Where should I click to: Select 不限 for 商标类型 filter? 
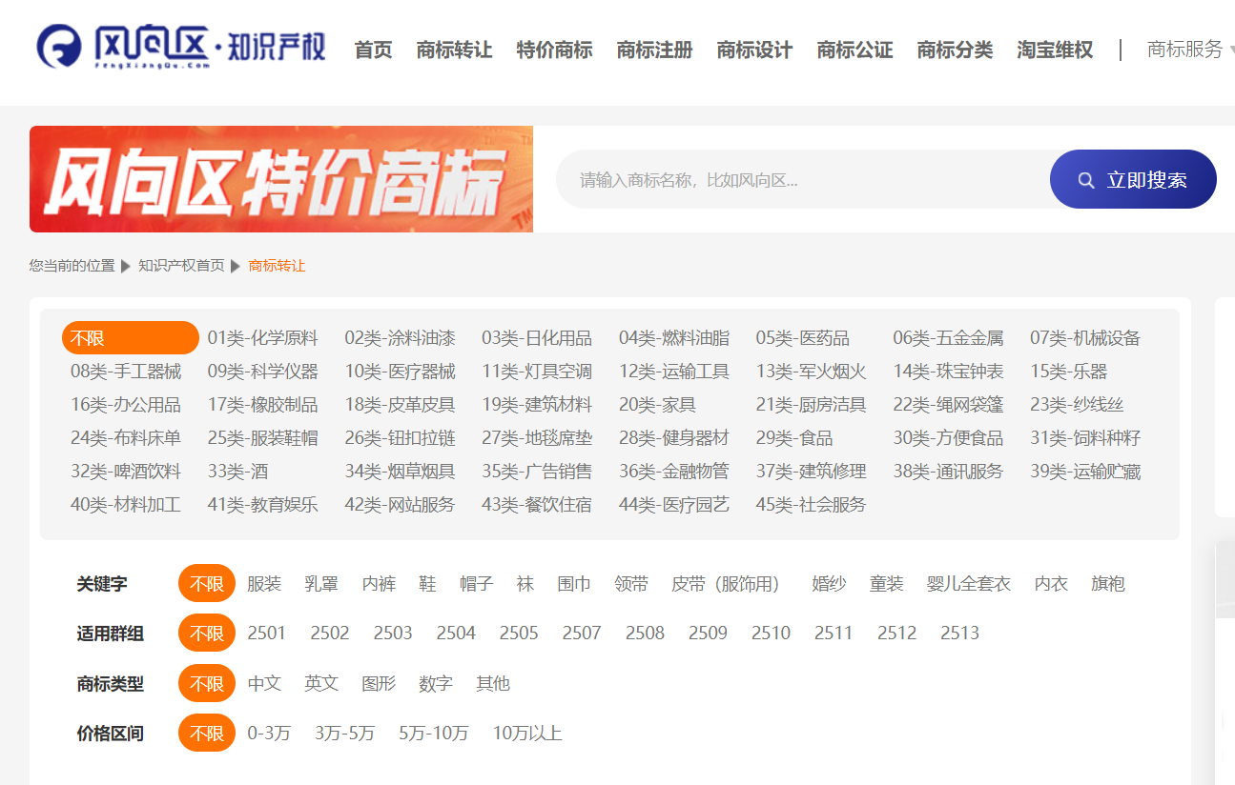pyautogui.click(x=207, y=683)
